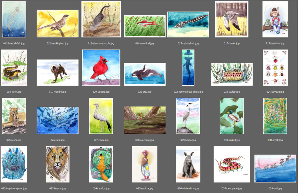Viewport: 298px width, 193px height.
Task: Click the mockingbird painting thumbnail
Action: (x=58, y=24)
